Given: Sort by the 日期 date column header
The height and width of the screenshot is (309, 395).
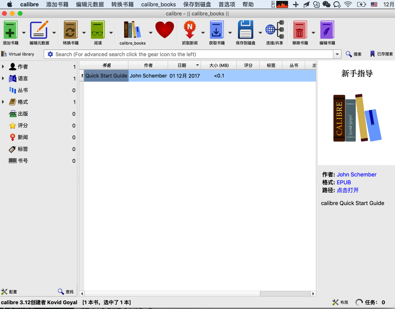Looking at the screenshot, I should (184, 65).
